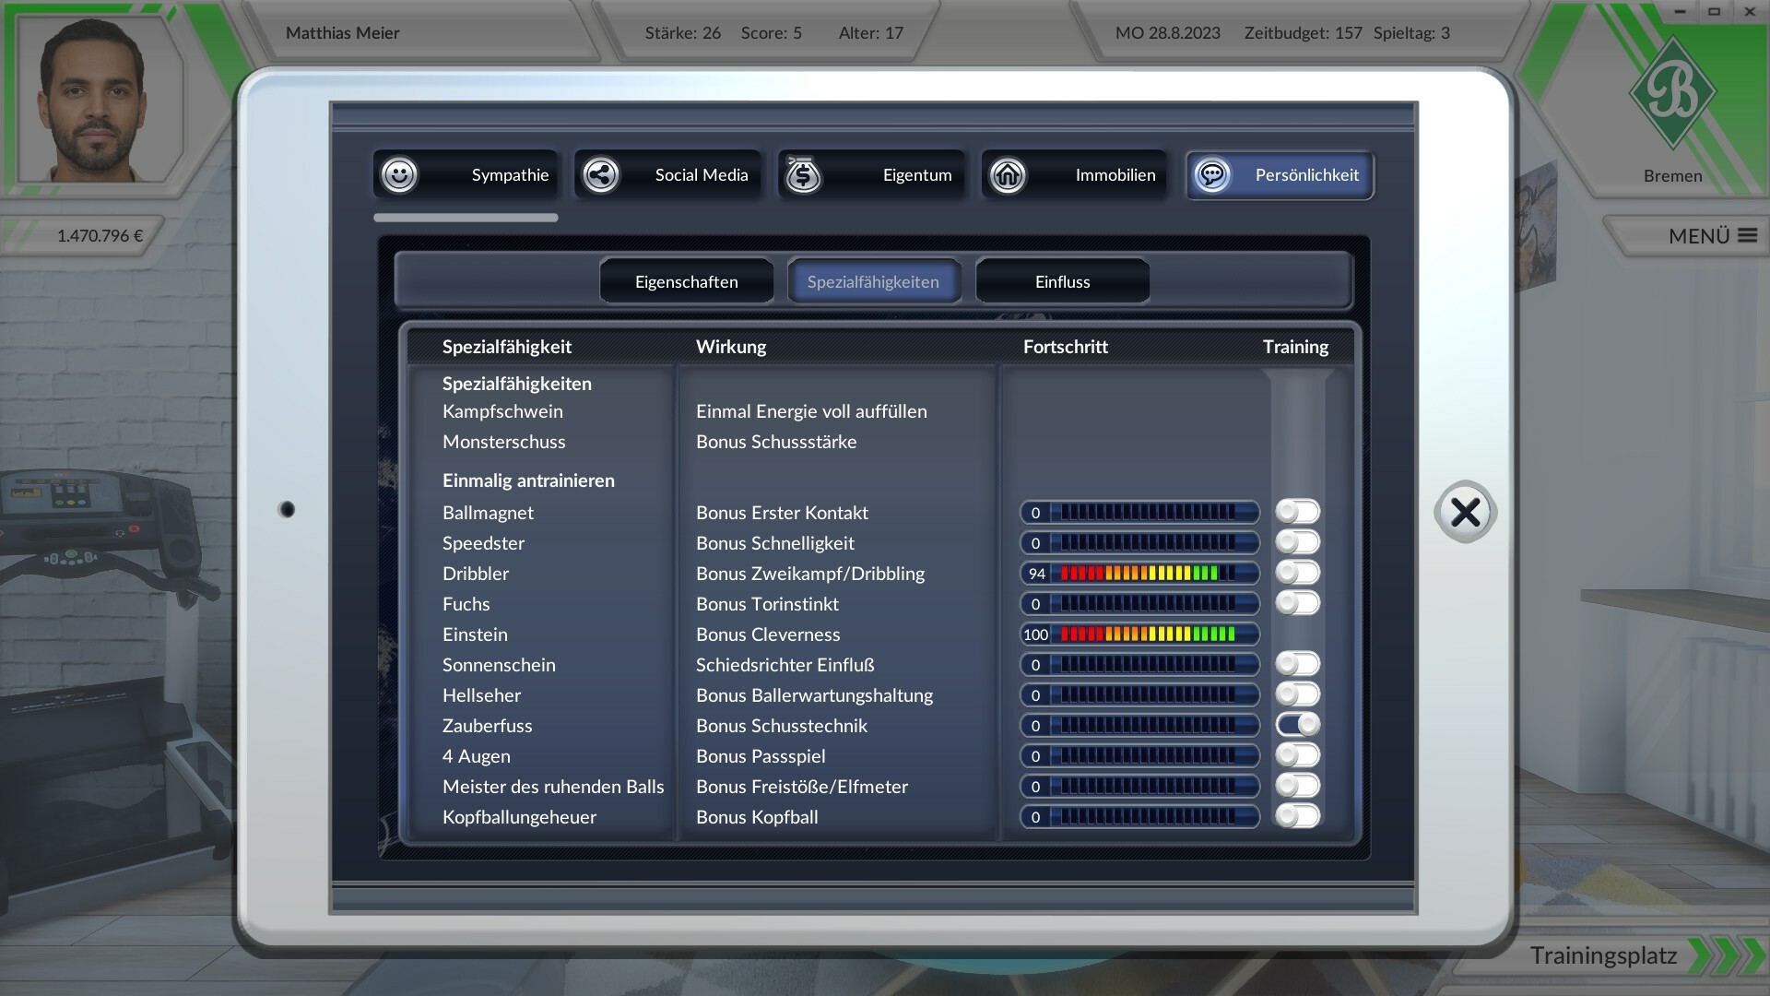Open the Social Media tab
1770x996 pixels.
coord(668,174)
